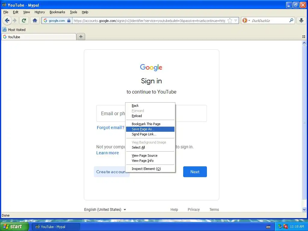This screenshot has width=308, height=231.
Task: Go to the home page icon
Action: [x=35, y=20]
